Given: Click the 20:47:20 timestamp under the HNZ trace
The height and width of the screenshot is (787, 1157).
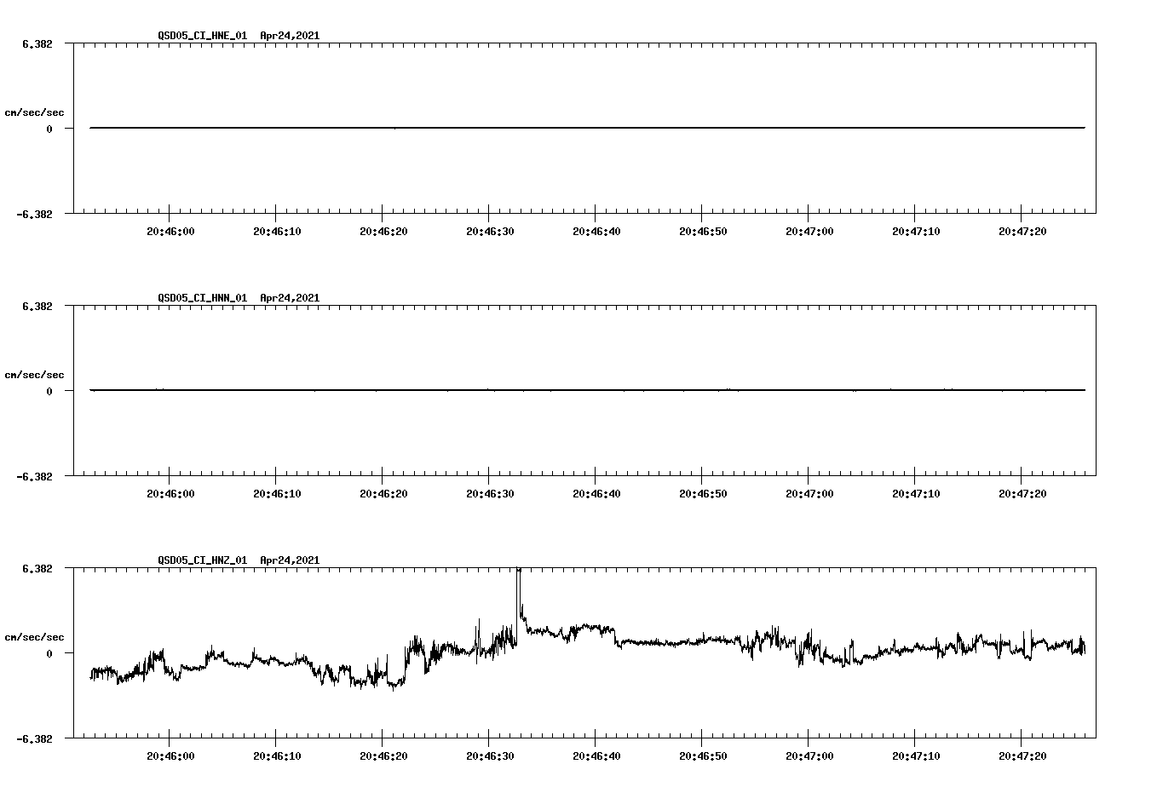Looking at the screenshot, I should point(1022,755).
